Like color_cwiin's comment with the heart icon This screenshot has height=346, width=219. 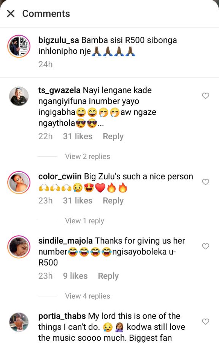[x=206, y=182]
